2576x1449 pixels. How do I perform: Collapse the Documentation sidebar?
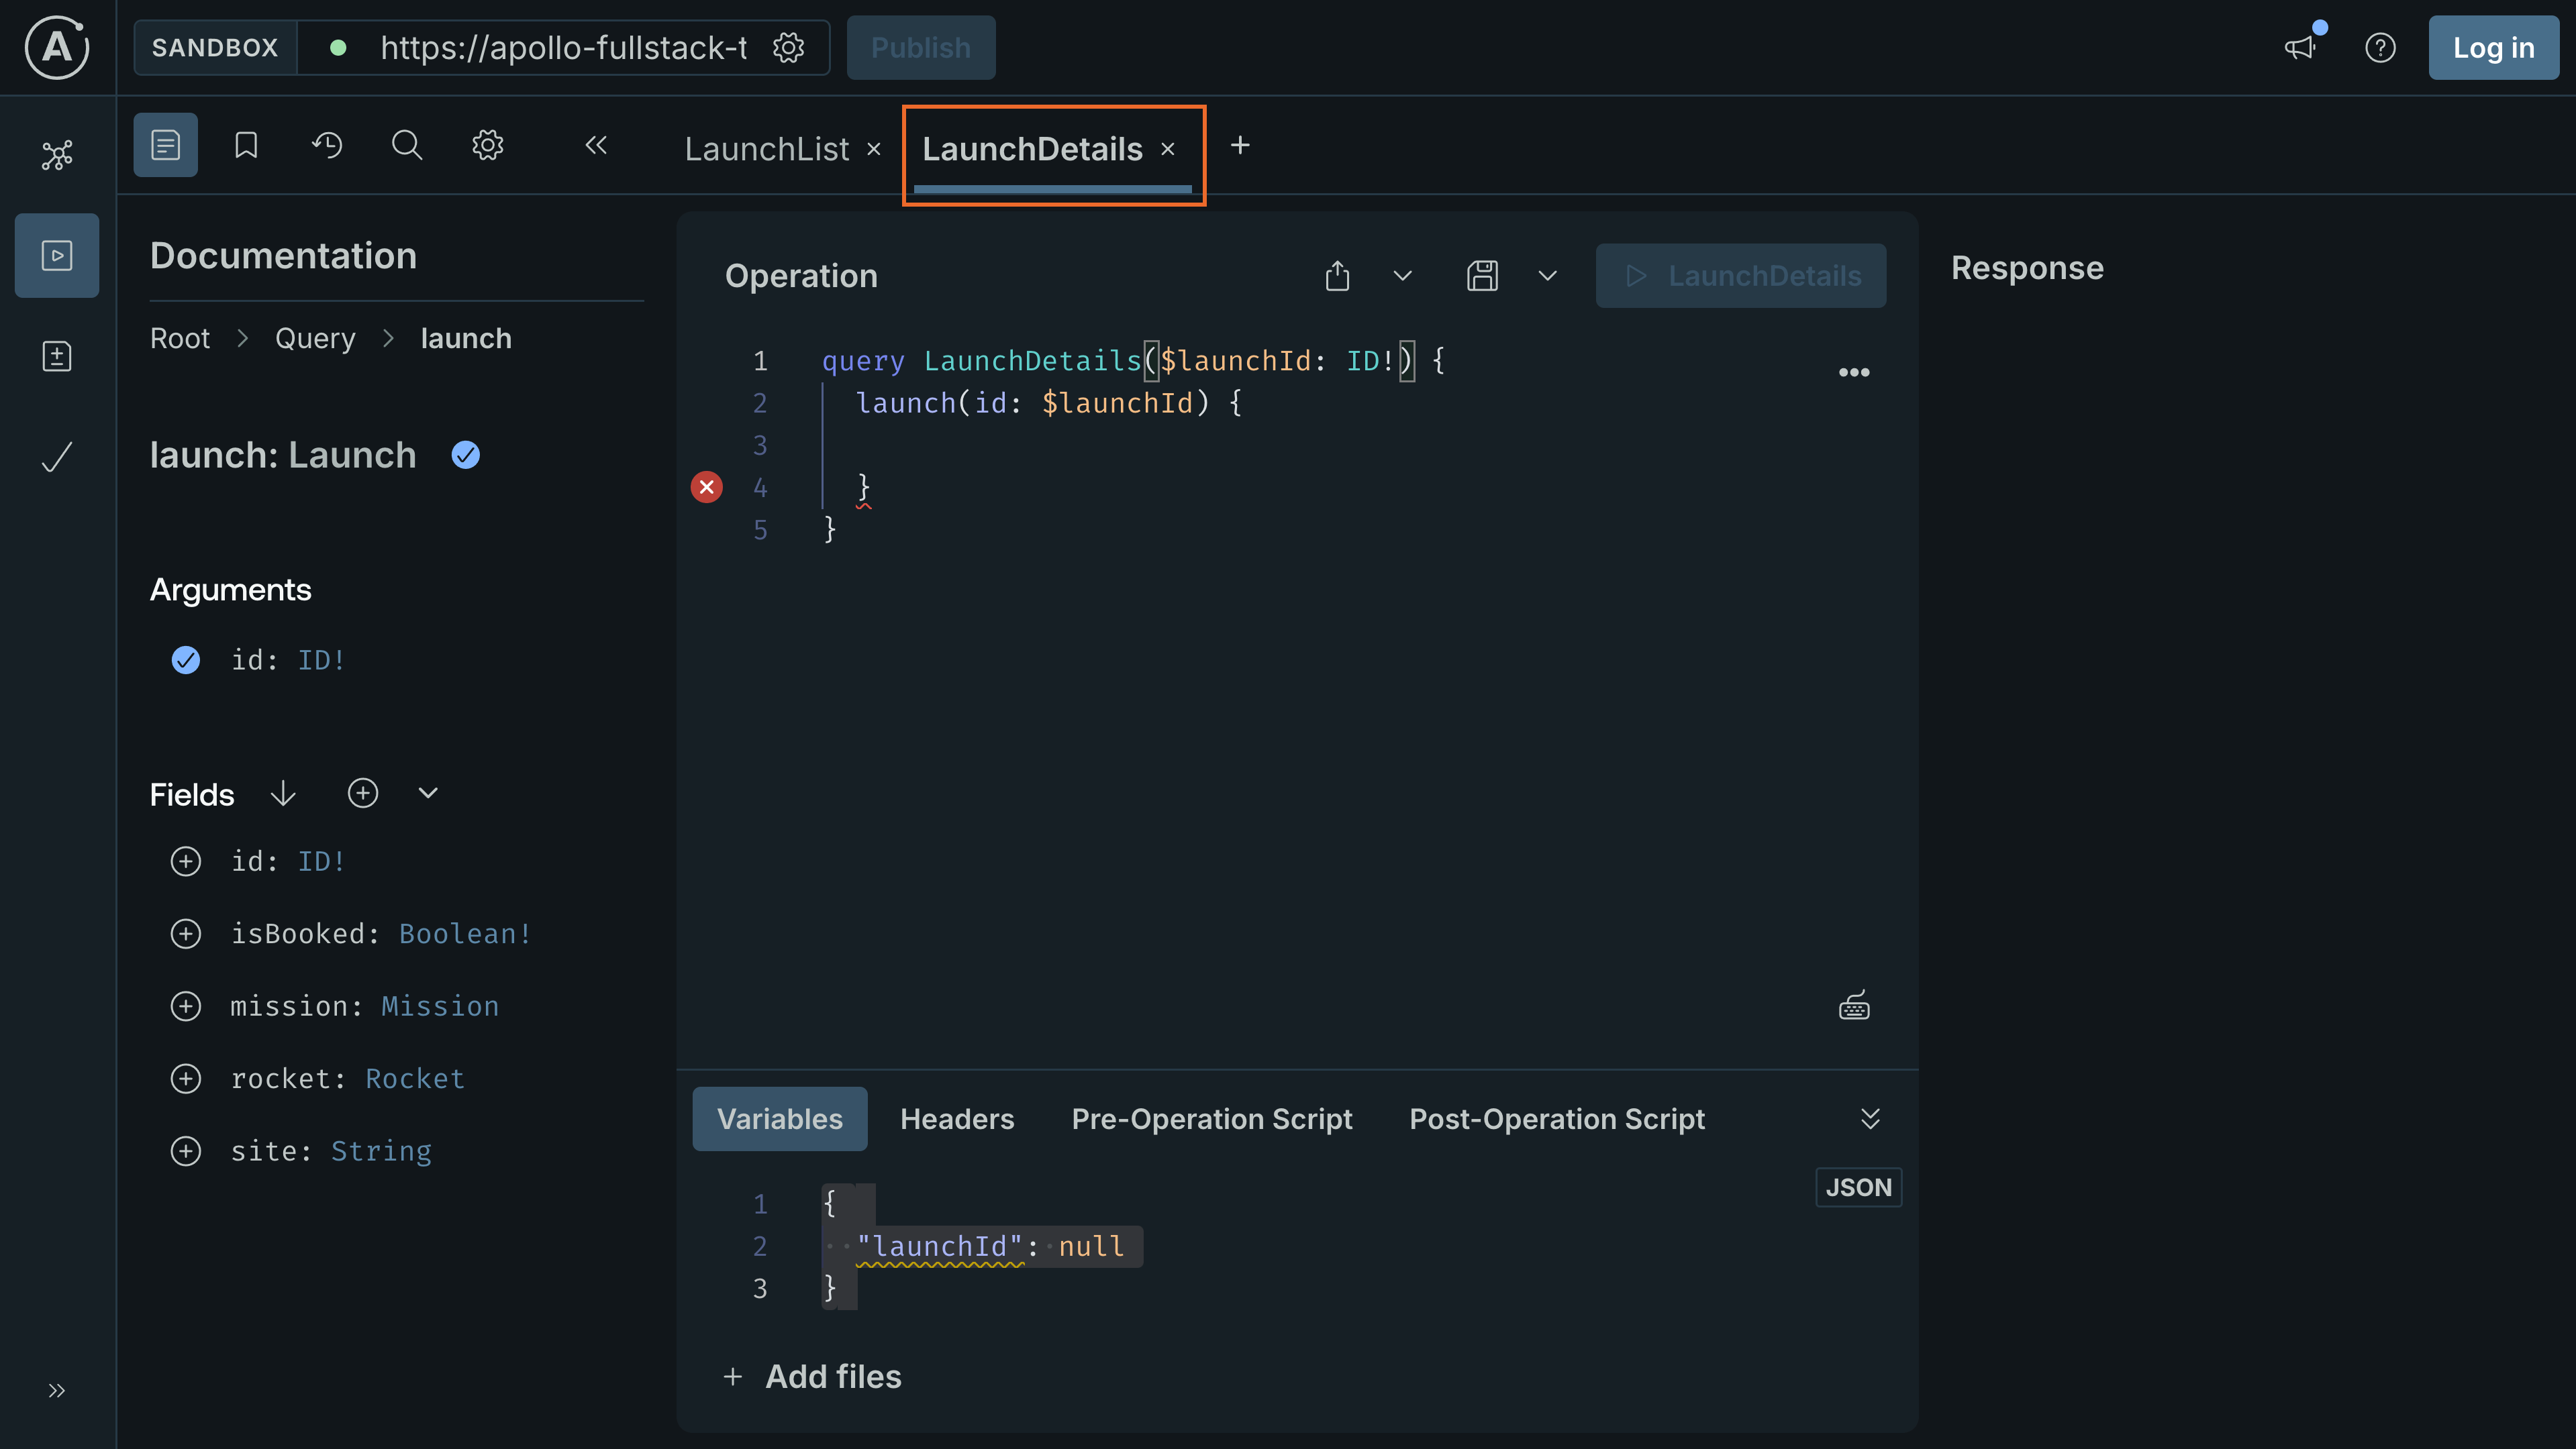click(x=595, y=144)
